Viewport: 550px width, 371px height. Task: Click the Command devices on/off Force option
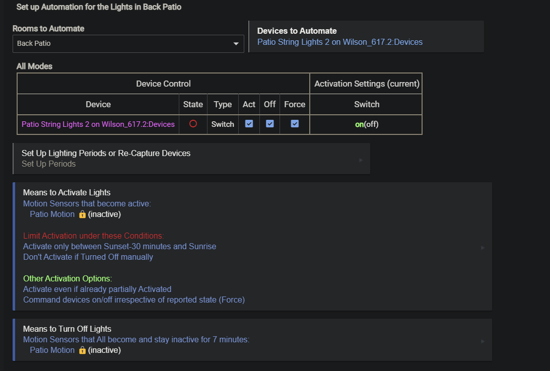click(133, 300)
